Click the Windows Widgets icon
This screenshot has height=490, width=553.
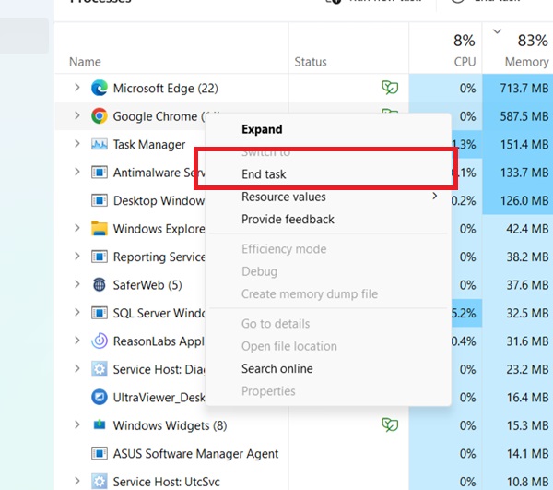100,425
